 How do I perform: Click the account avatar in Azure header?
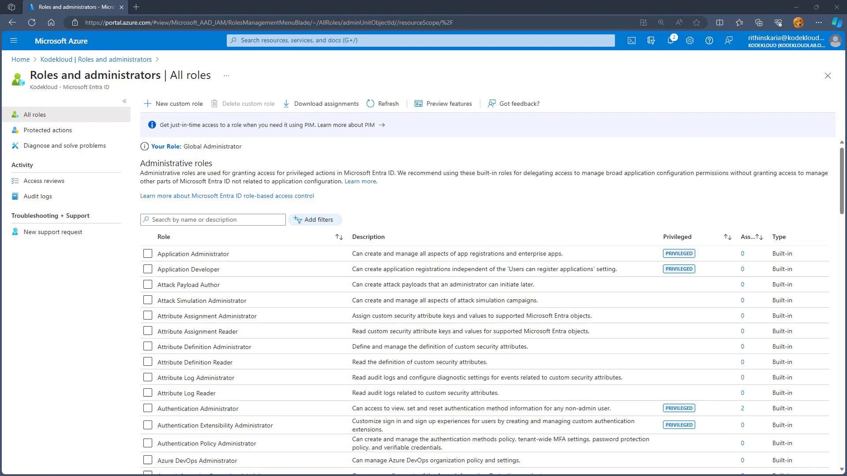[835, 41]
